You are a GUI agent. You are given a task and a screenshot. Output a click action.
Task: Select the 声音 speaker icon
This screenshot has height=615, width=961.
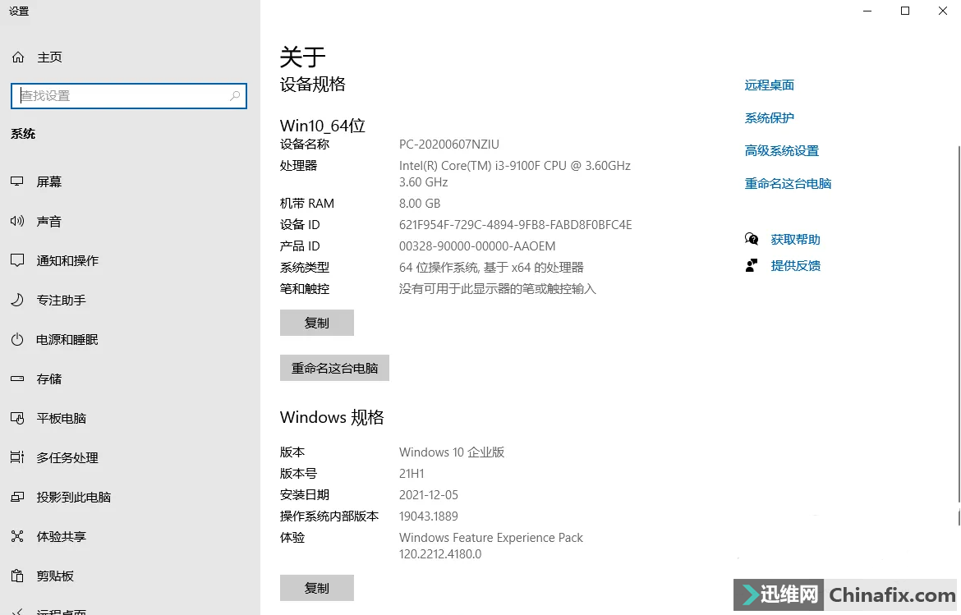coord(17,221)
